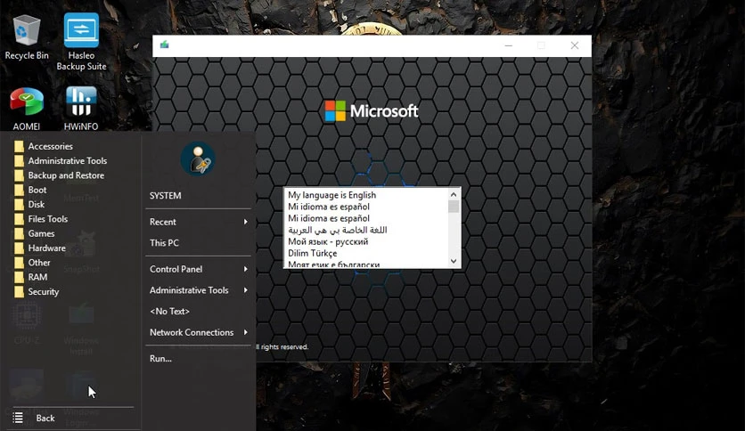The image size is (745, 431).
Task: Expand the Administrative Tools submenu arrow
Action: point(245,290)
